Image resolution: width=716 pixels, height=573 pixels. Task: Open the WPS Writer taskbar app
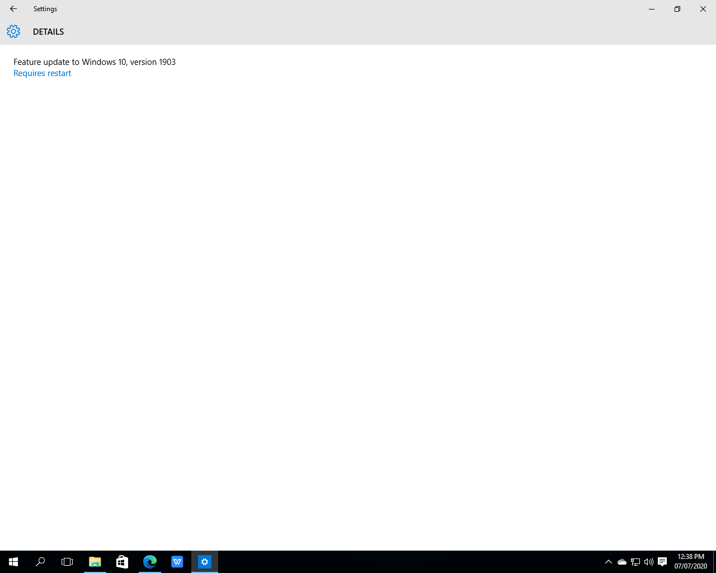[177, 562]
